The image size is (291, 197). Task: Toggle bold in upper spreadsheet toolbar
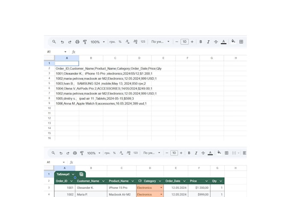pyautogui.click(x=201, y=42)
